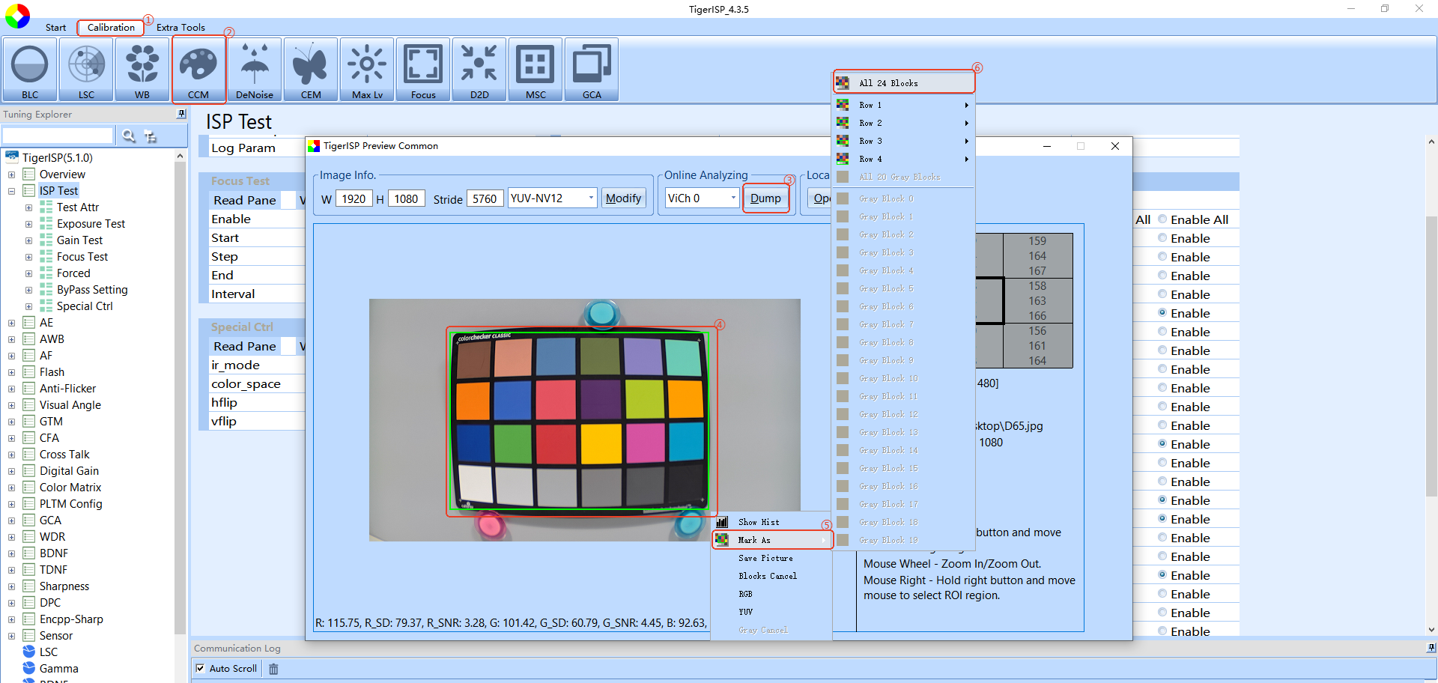Click the Row 4 submenu entry
The width and height of the screenshot is (1438, 683).
(905, 159)
